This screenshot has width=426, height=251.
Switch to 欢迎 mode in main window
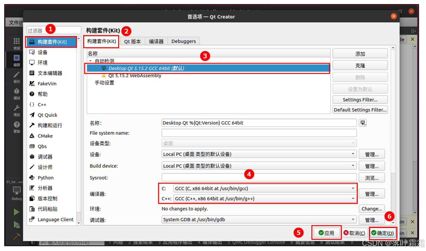(17, 44)
